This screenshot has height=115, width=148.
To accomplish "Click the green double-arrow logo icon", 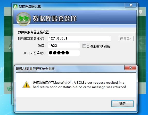I will pyautogui.click(x=23, y=18).
